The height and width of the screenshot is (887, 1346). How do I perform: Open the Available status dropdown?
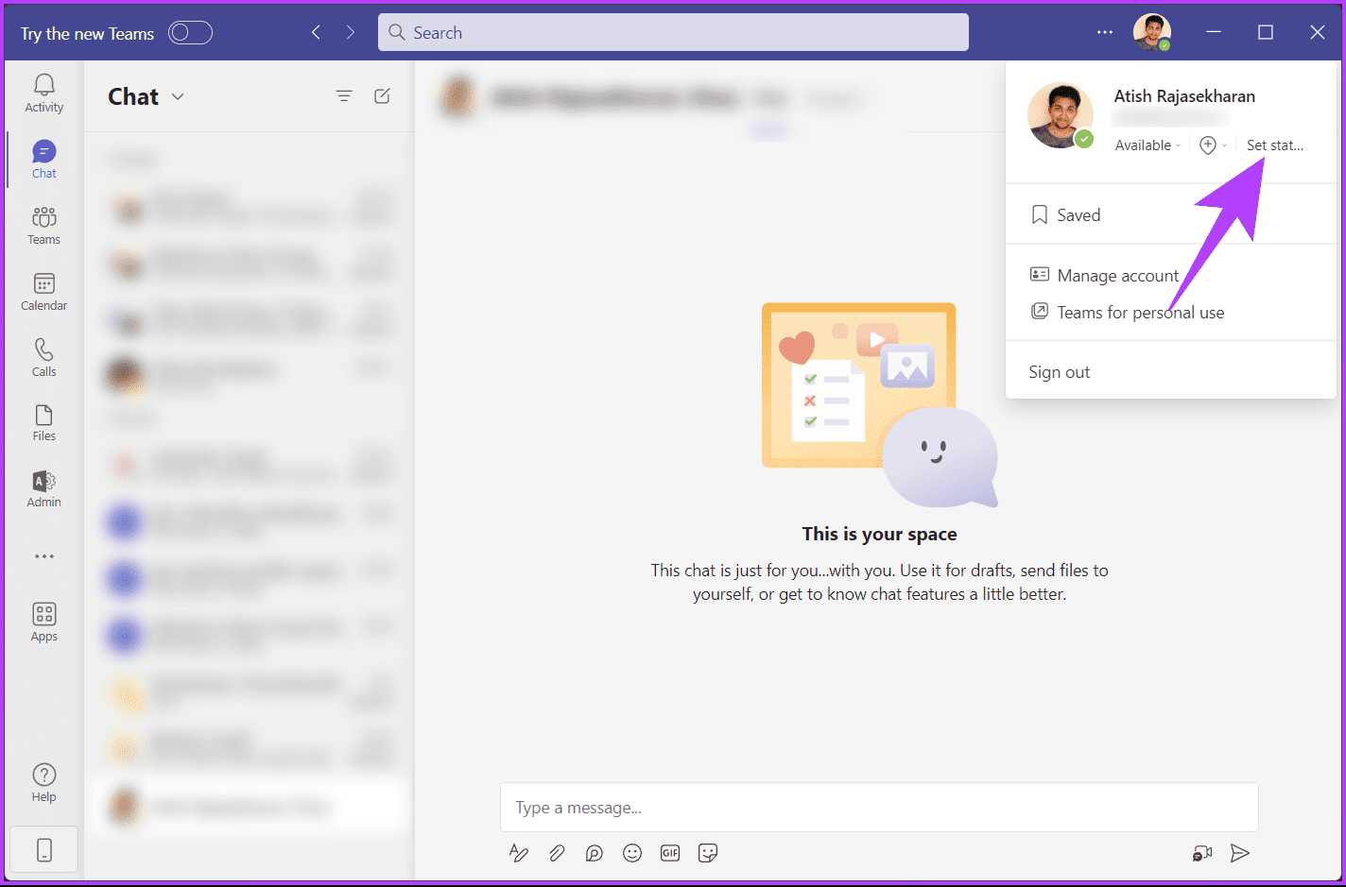pos(1146,145)
